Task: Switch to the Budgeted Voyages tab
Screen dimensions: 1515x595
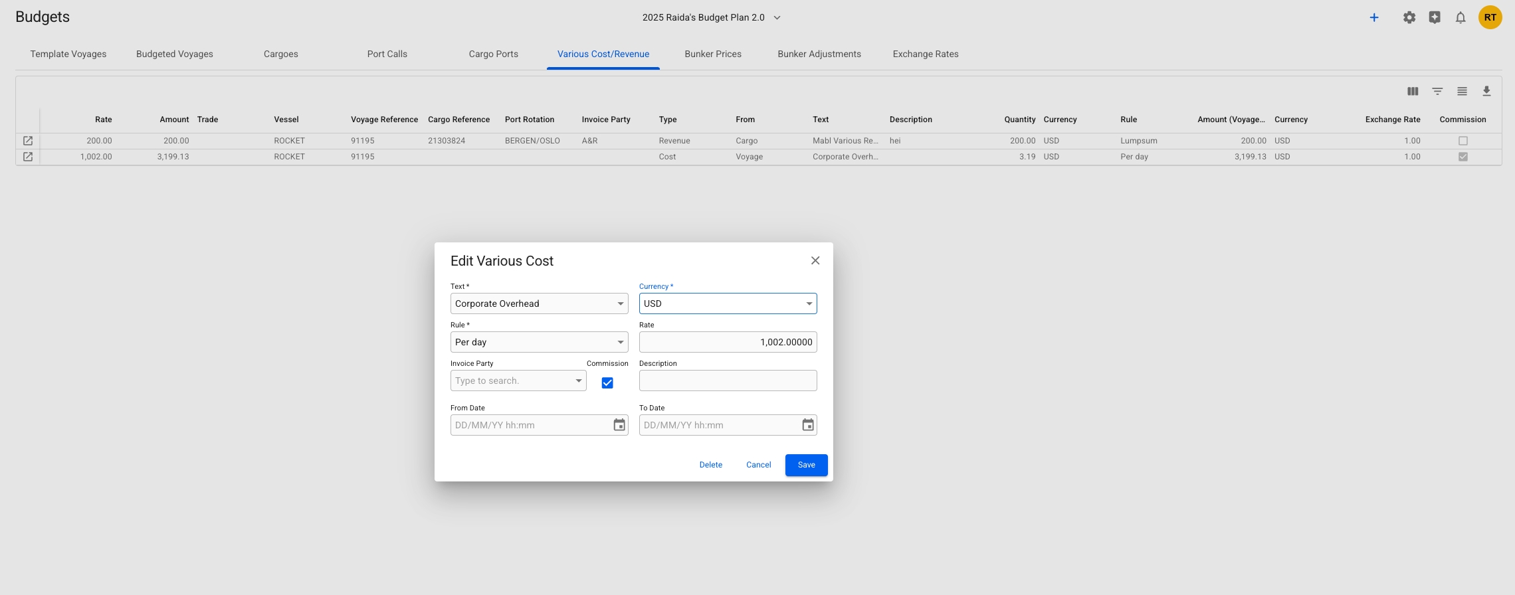Action: coord(174,54)
